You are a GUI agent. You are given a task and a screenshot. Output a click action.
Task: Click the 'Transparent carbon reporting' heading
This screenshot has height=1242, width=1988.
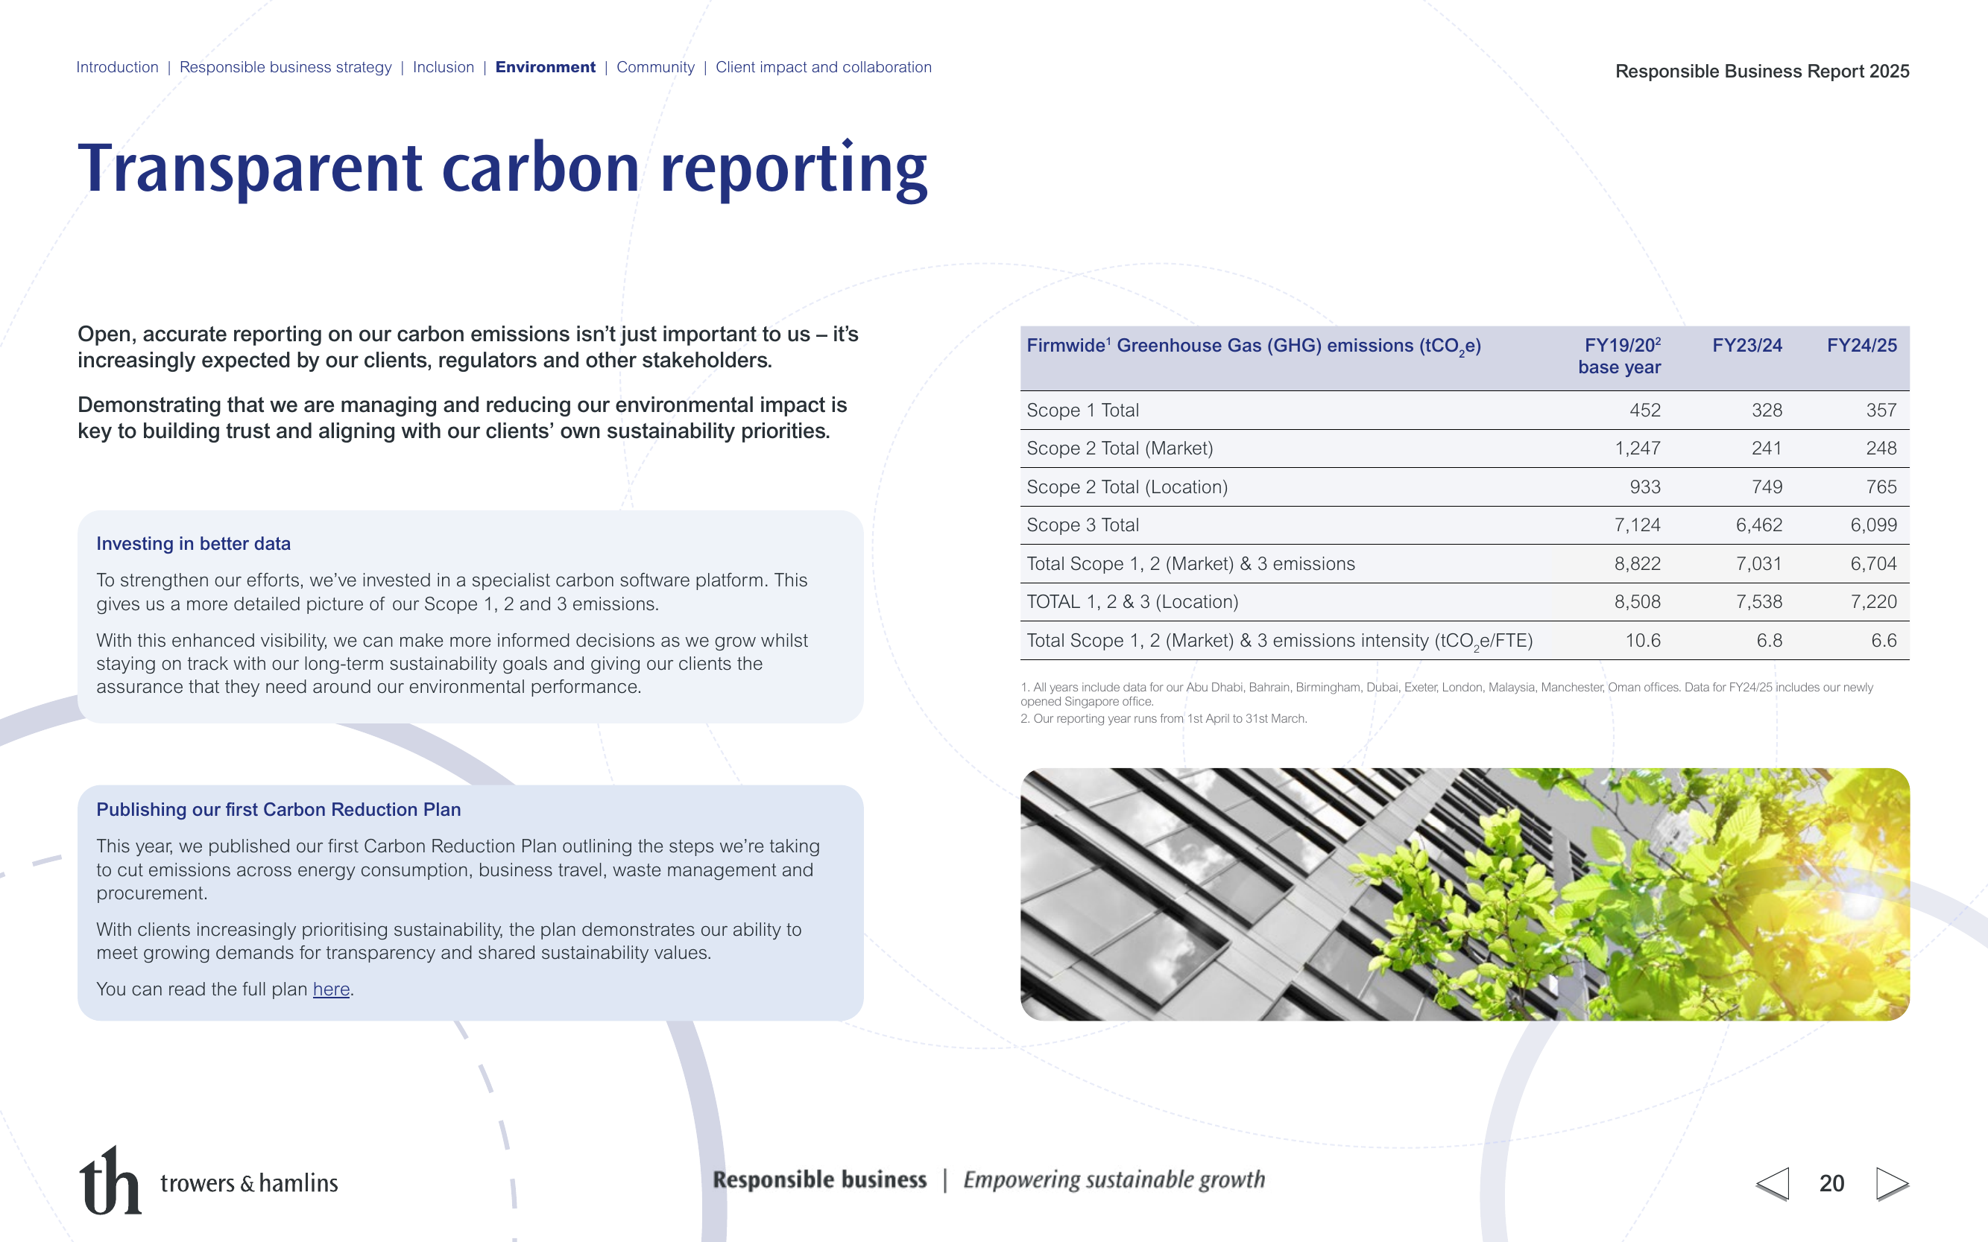click(x=503, y=168)
